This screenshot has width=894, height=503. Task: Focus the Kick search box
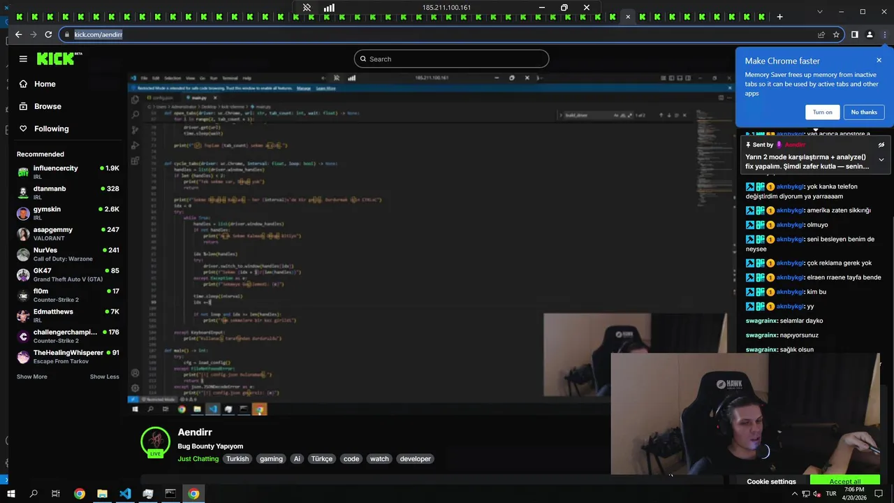(451, 59)
